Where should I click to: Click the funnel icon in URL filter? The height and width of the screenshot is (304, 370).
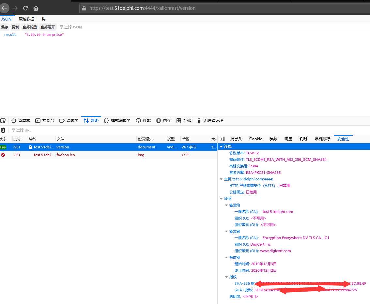pyautogui.click(x=13, y=130)
